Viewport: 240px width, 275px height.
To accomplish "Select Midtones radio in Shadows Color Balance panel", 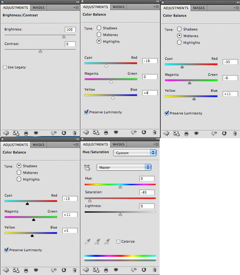I will tap(19, 172).
